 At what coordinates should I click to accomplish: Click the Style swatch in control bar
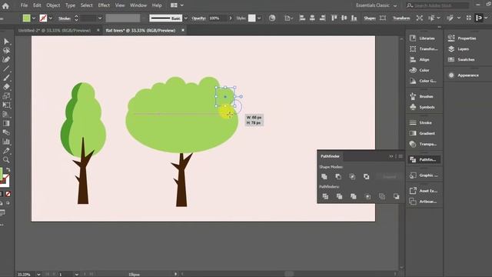pos(252,18)
